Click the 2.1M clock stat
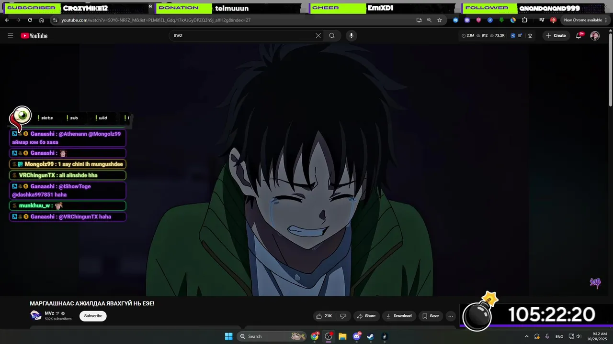The width and height of the screenshot is (613, 344). [x=467, y=35]
